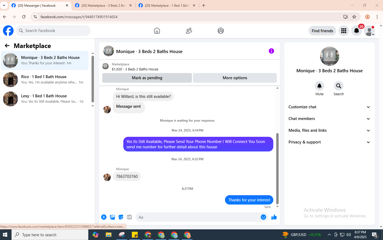
Task: Switch to Marketplace 3 Beds 2 Baths tab
Action: coord(104,5)
